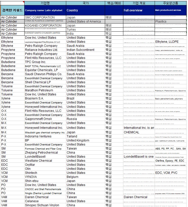Select the 'Reliance Industries Ltd.' cell
The image size is (188, 207).
tap(45, 50)
